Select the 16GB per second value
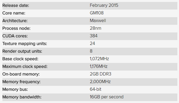The height and width of the screenshot is (103, 179). (107, 97)
